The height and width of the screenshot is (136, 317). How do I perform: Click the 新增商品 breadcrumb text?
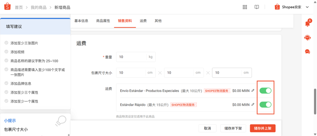coord(62,7)
